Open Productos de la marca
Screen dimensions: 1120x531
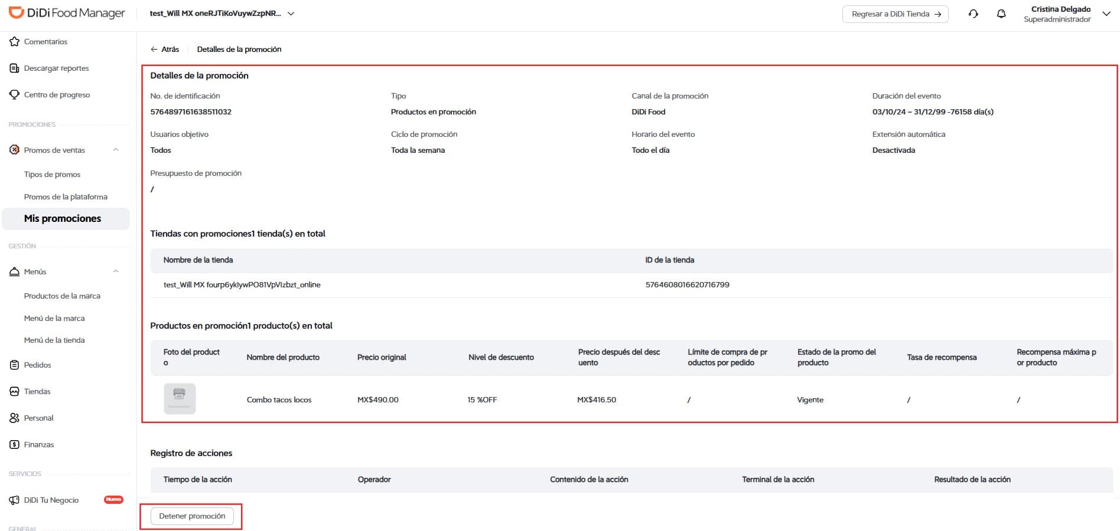click(62, 296)
